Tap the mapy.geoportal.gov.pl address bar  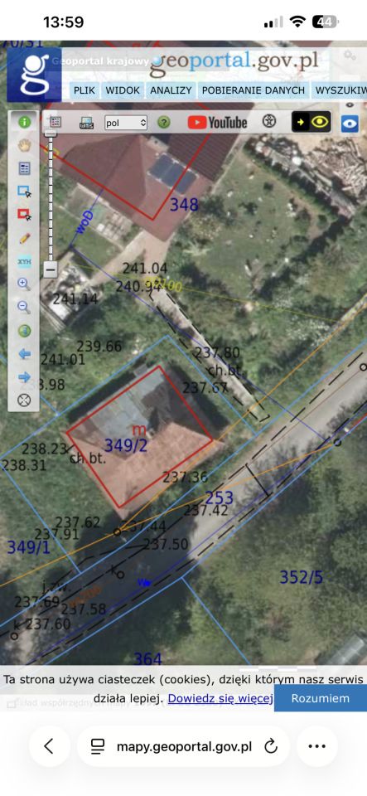click(184, 746)
